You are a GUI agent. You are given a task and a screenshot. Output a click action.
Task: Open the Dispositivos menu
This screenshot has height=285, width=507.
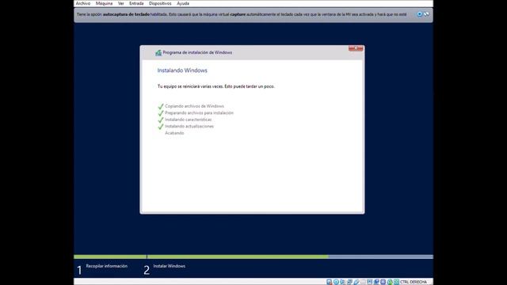(x=160, y=3)
